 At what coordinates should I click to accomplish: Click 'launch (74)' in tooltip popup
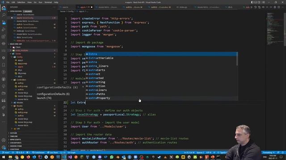tap(44, 98)
